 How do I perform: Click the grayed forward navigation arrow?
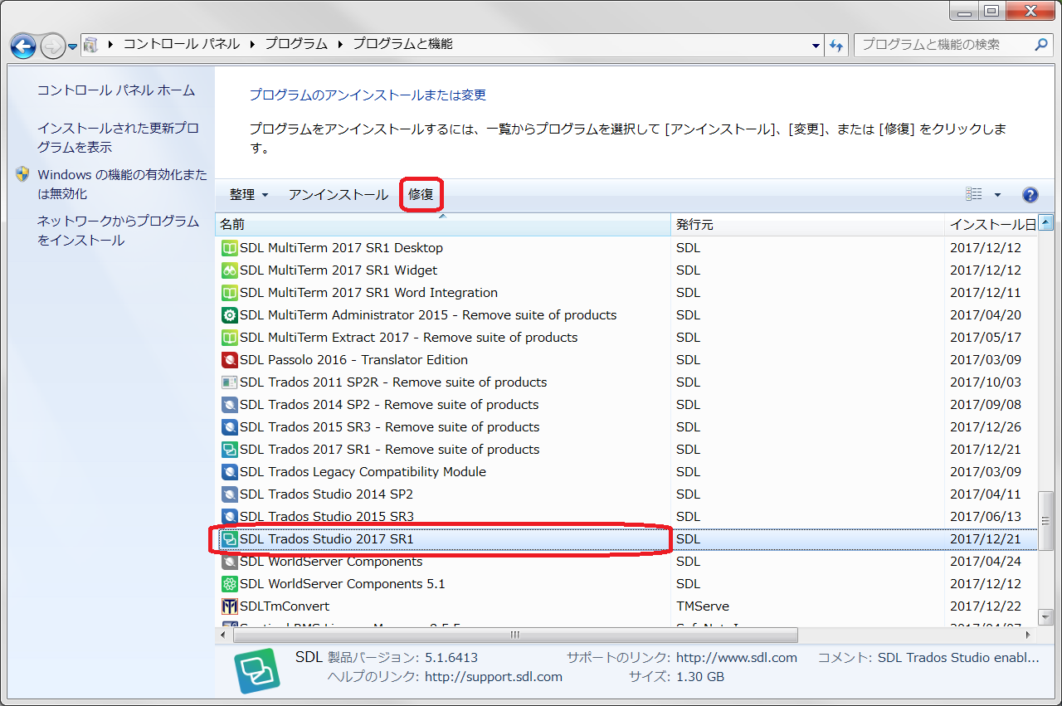(x=52, y=45)
